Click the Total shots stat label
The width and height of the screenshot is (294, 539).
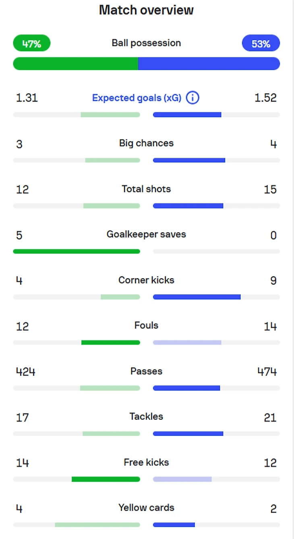[146, 189]
